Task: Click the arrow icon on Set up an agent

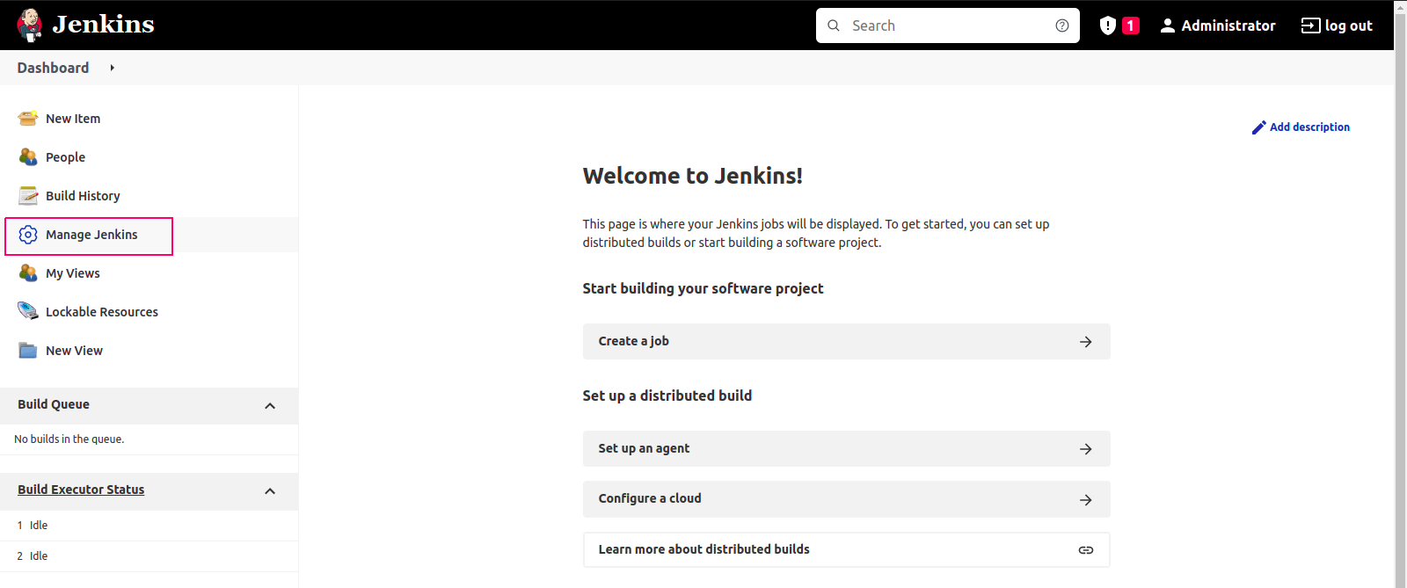Action: click(x=1086, y=449)
